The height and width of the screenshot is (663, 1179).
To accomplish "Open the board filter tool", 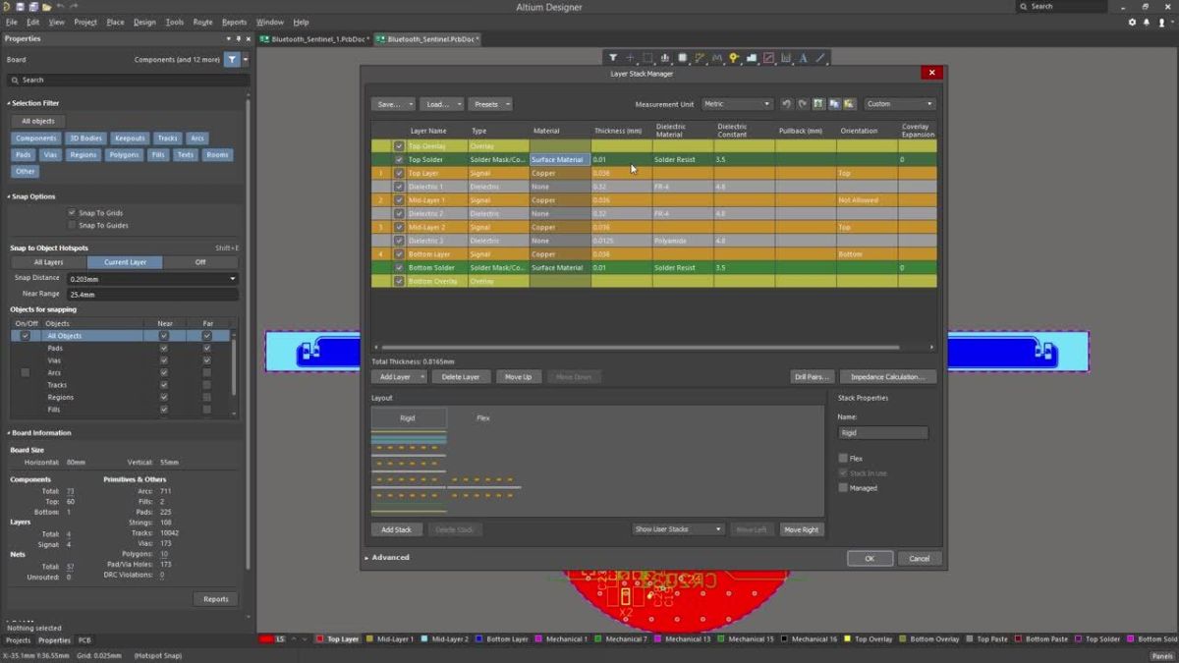I will (x=613, y=58).
